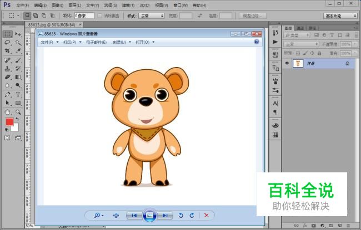
Task: Select the Rectangular Marquee tool
Action: [x=7, y=34]
